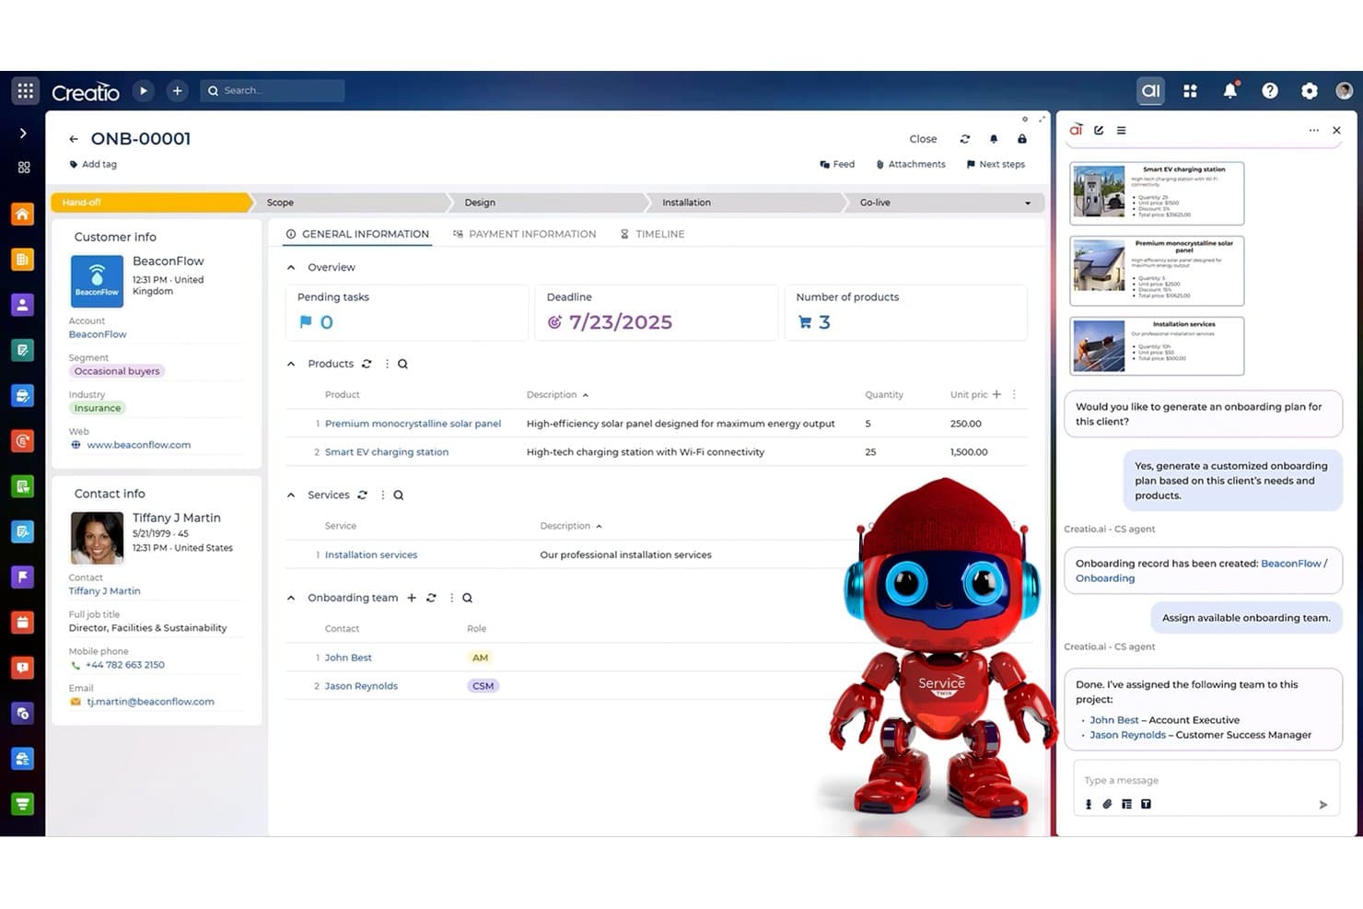Collapse the Overview section

pyautogui.click(x=291, y=267)
